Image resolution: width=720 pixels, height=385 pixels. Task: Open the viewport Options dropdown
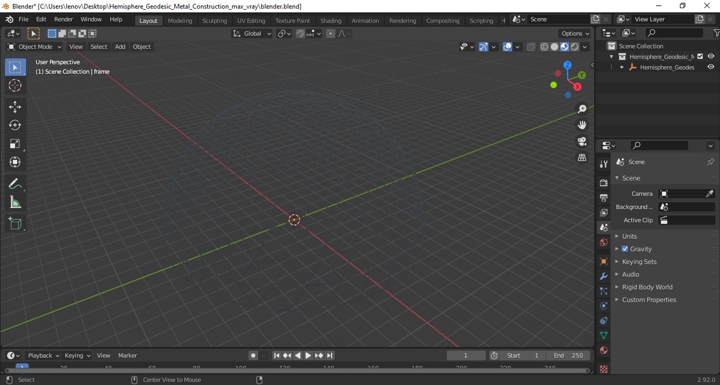575,34
